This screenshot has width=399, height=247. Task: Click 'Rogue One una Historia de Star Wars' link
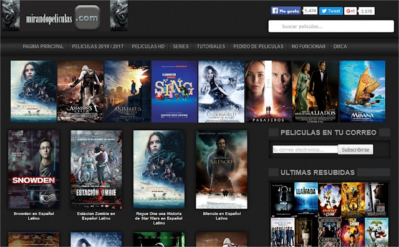[159, 218]
